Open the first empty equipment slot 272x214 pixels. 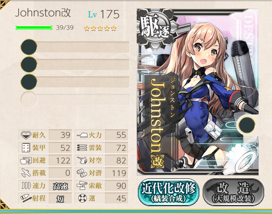click(x=75, y=47)
